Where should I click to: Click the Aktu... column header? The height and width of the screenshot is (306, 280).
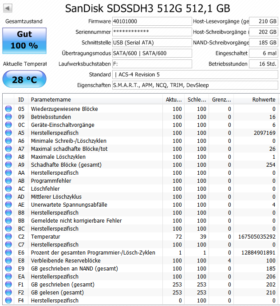click(174, 99)
